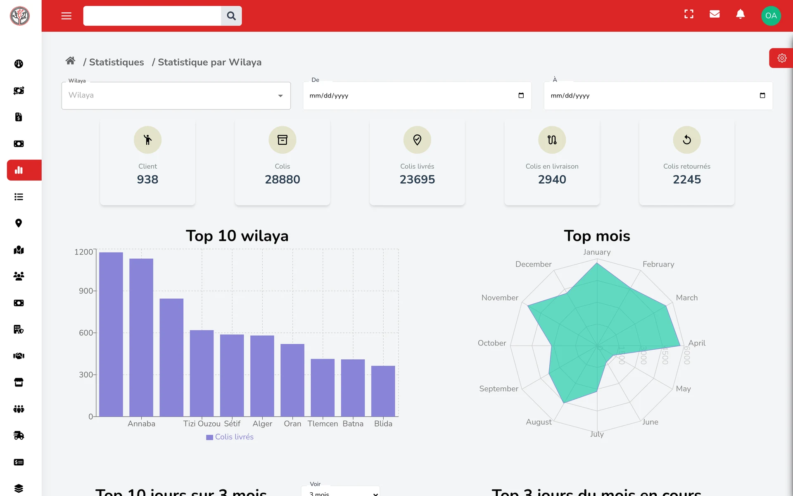Click the 23695 delivered value
The width and height of the screenshot is (793, 496).
click(x=417, y=179)
